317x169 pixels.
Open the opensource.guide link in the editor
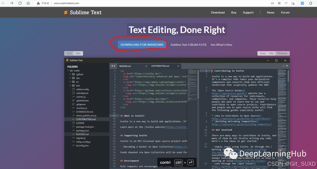[229, 93]
